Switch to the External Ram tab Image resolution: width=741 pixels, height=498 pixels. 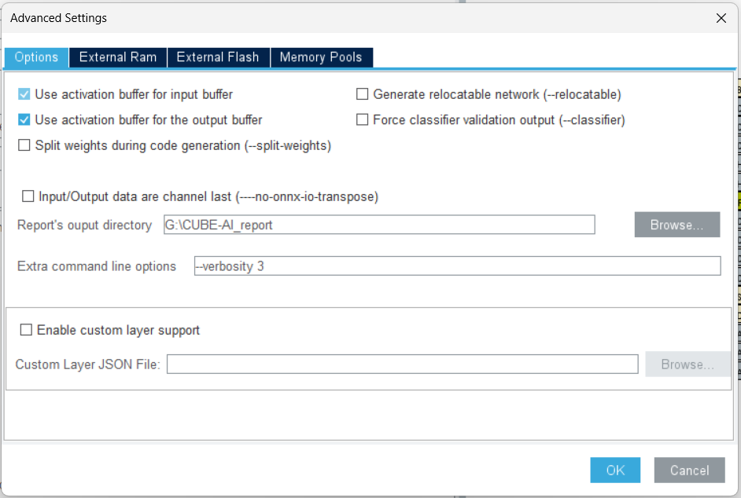[117, 57]
